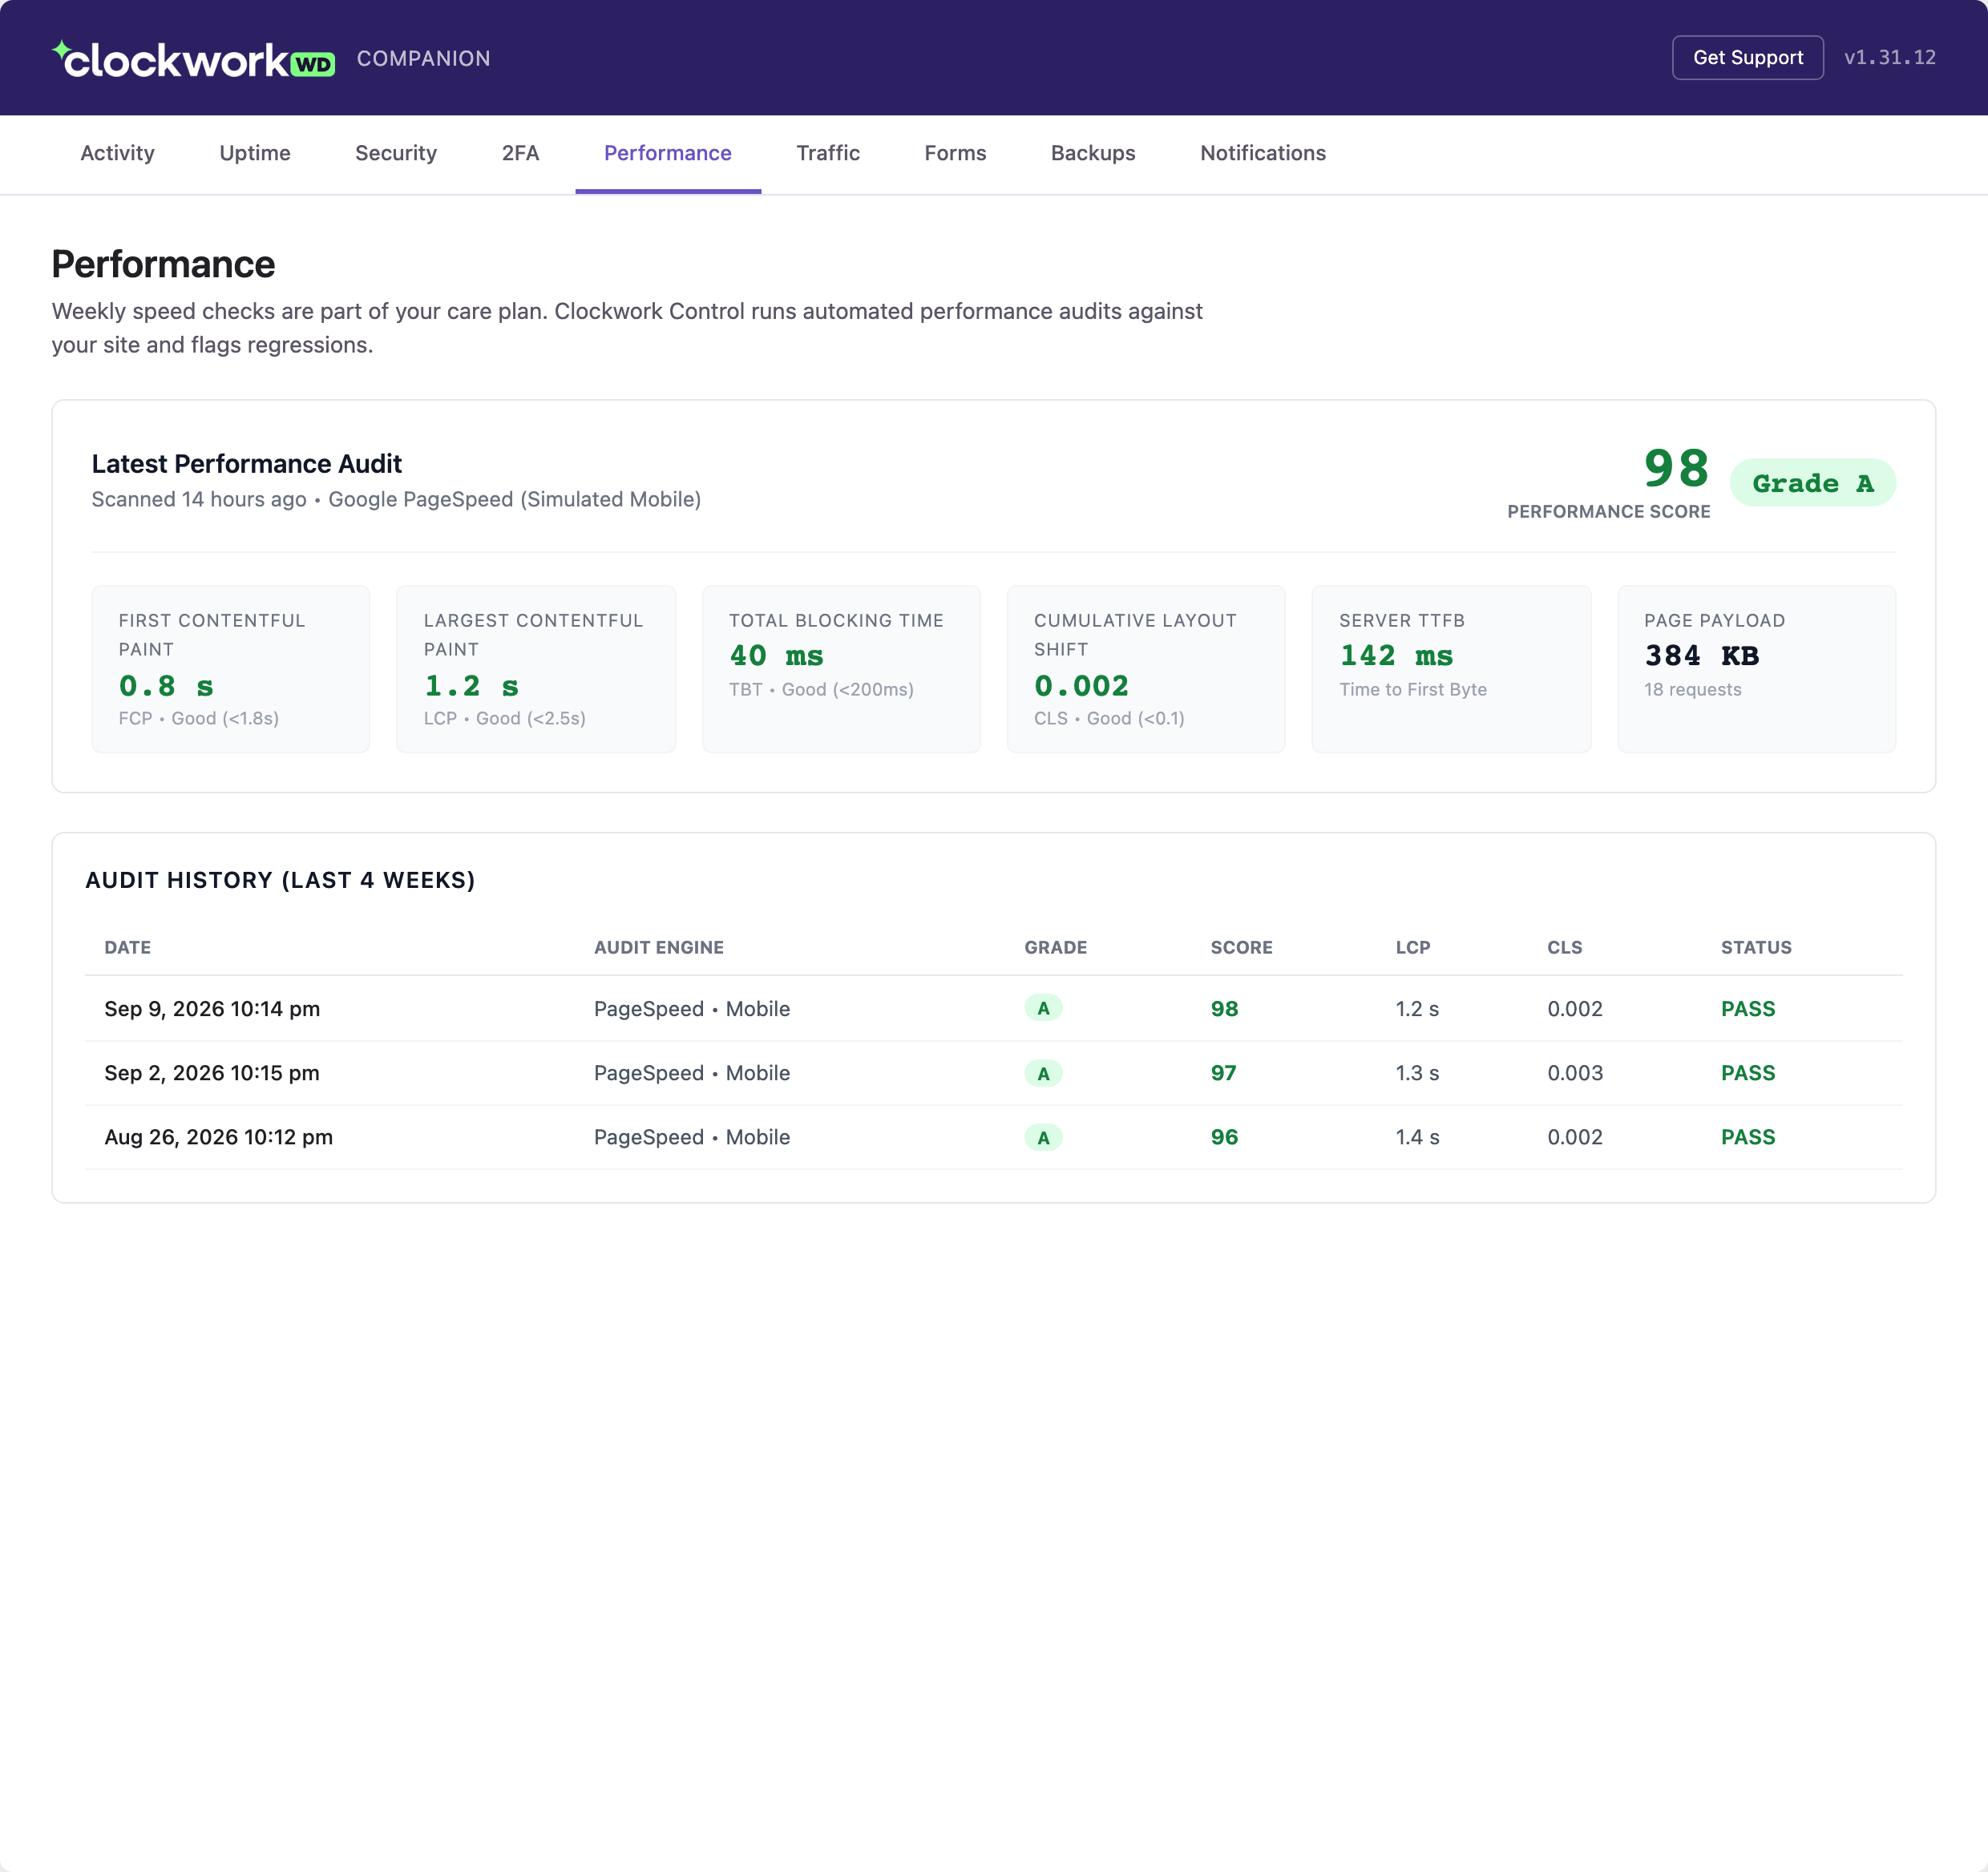Viewport: 1988px width, 1872px height.
Task: Click the Grade A badge
Action: pos(1812,484)
